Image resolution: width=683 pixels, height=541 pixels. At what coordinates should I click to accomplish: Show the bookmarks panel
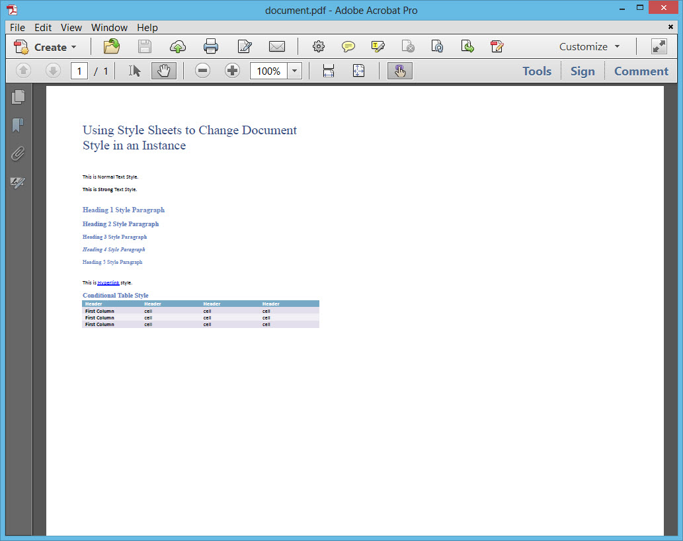coord(18,126)
